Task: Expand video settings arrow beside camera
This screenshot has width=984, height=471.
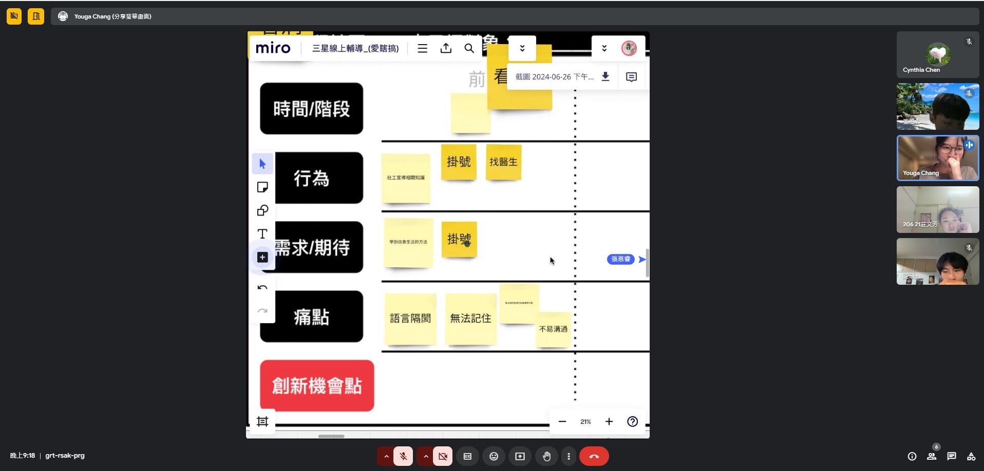Action: point(426,456)
